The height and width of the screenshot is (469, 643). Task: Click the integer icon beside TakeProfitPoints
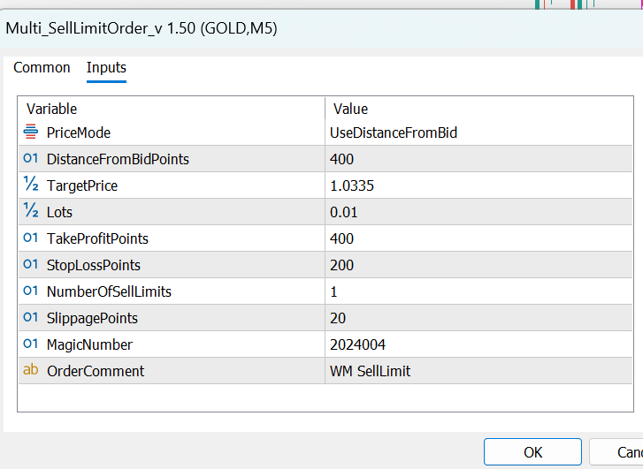(x=31, y=238)
